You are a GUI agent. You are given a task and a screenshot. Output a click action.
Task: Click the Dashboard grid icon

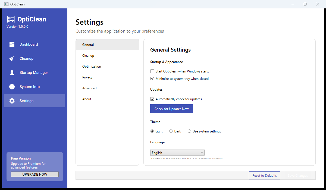click(12, 44)
